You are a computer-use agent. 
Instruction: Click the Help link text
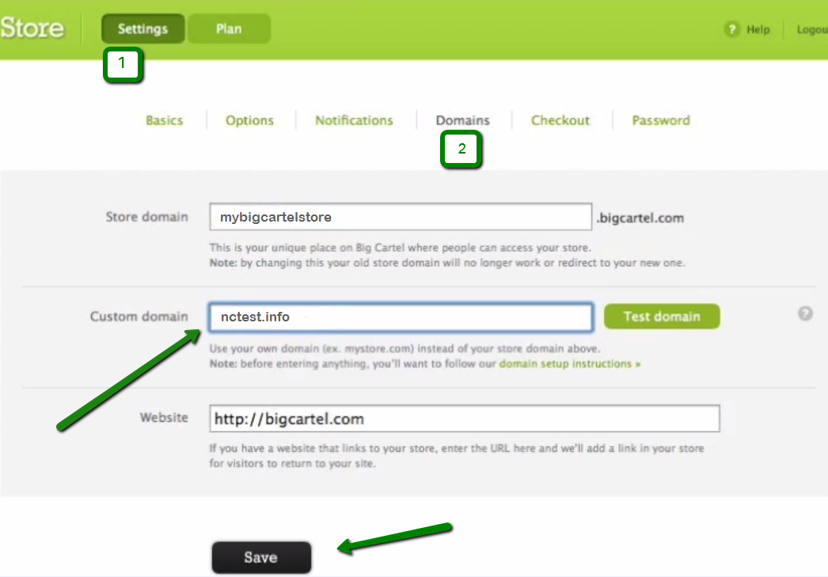[x=758, y=29]
